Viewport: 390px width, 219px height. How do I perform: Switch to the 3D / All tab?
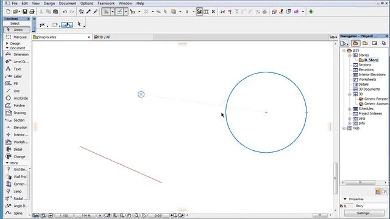click(123, 37)
